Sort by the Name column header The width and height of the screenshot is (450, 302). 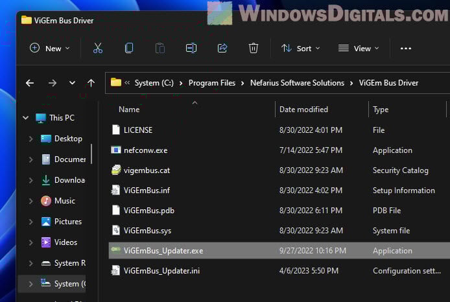point(129,110)
